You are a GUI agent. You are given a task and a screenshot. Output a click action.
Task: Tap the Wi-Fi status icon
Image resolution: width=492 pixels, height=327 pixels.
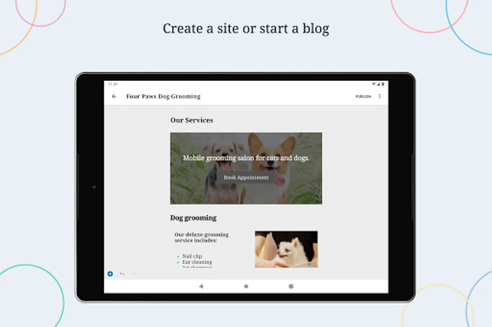[x=374, y=84]
